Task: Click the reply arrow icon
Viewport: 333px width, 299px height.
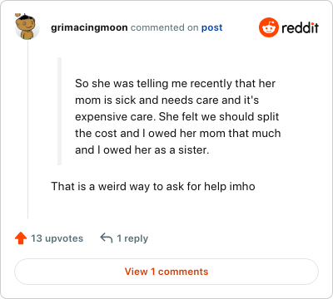Action: tap(107, 238)
